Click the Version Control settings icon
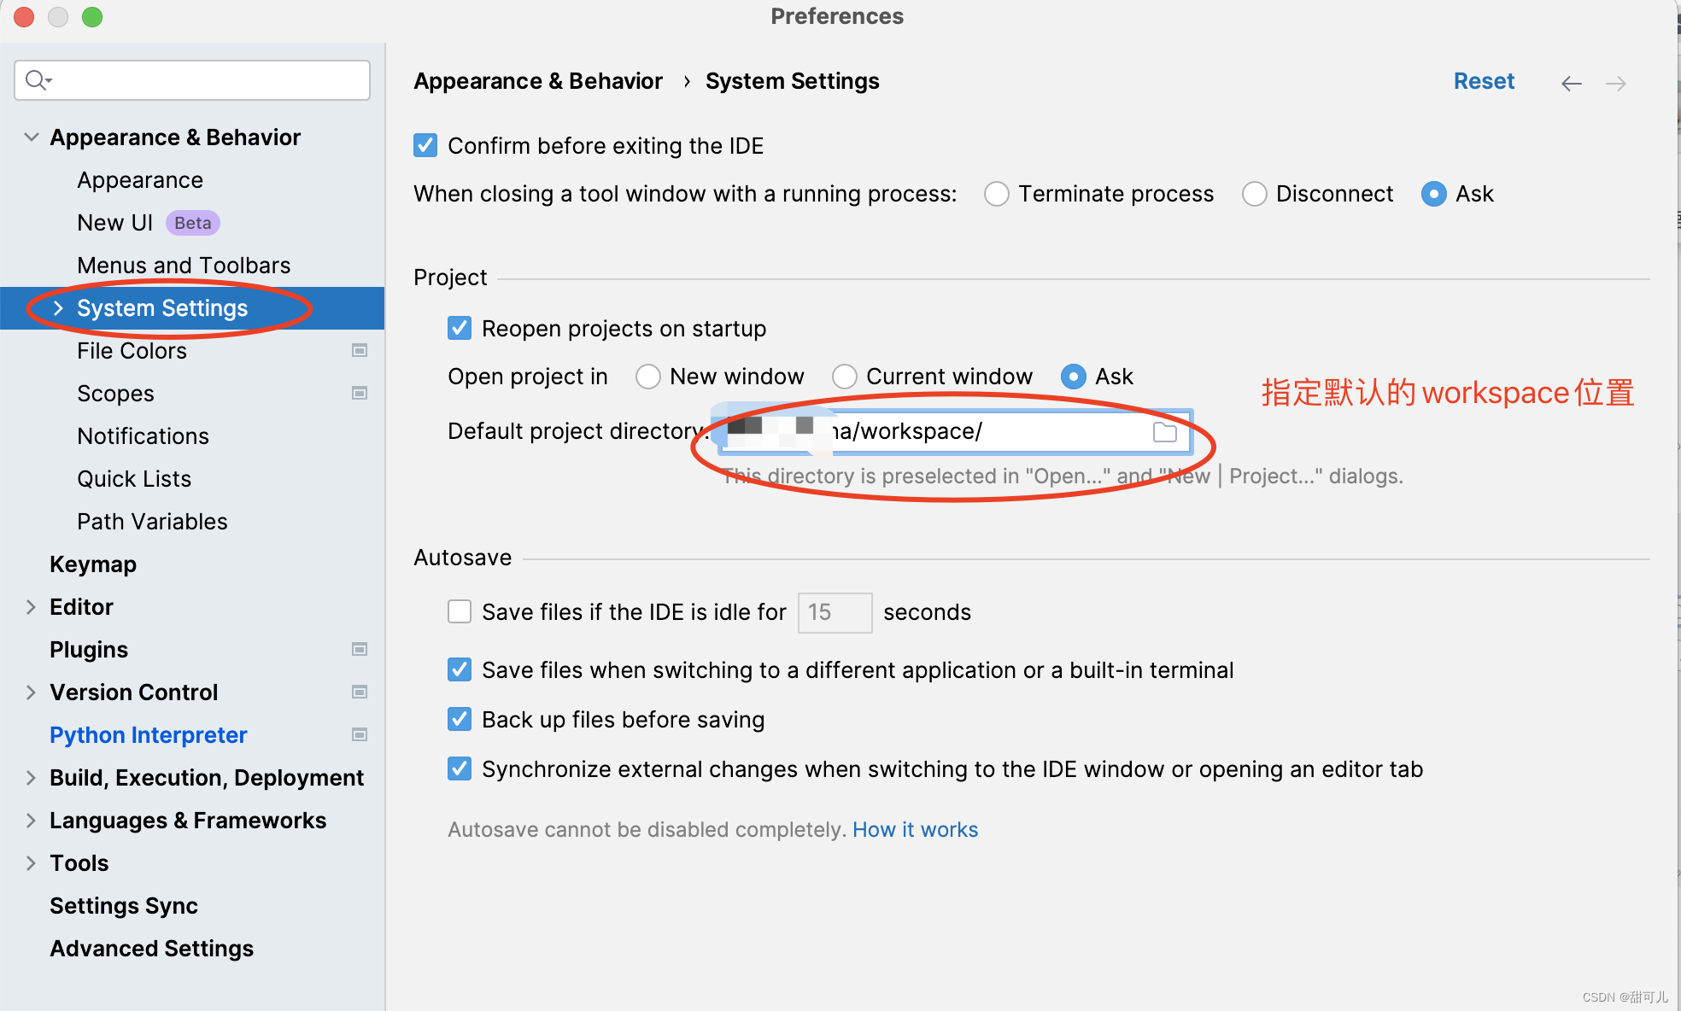 click(356, 692)
